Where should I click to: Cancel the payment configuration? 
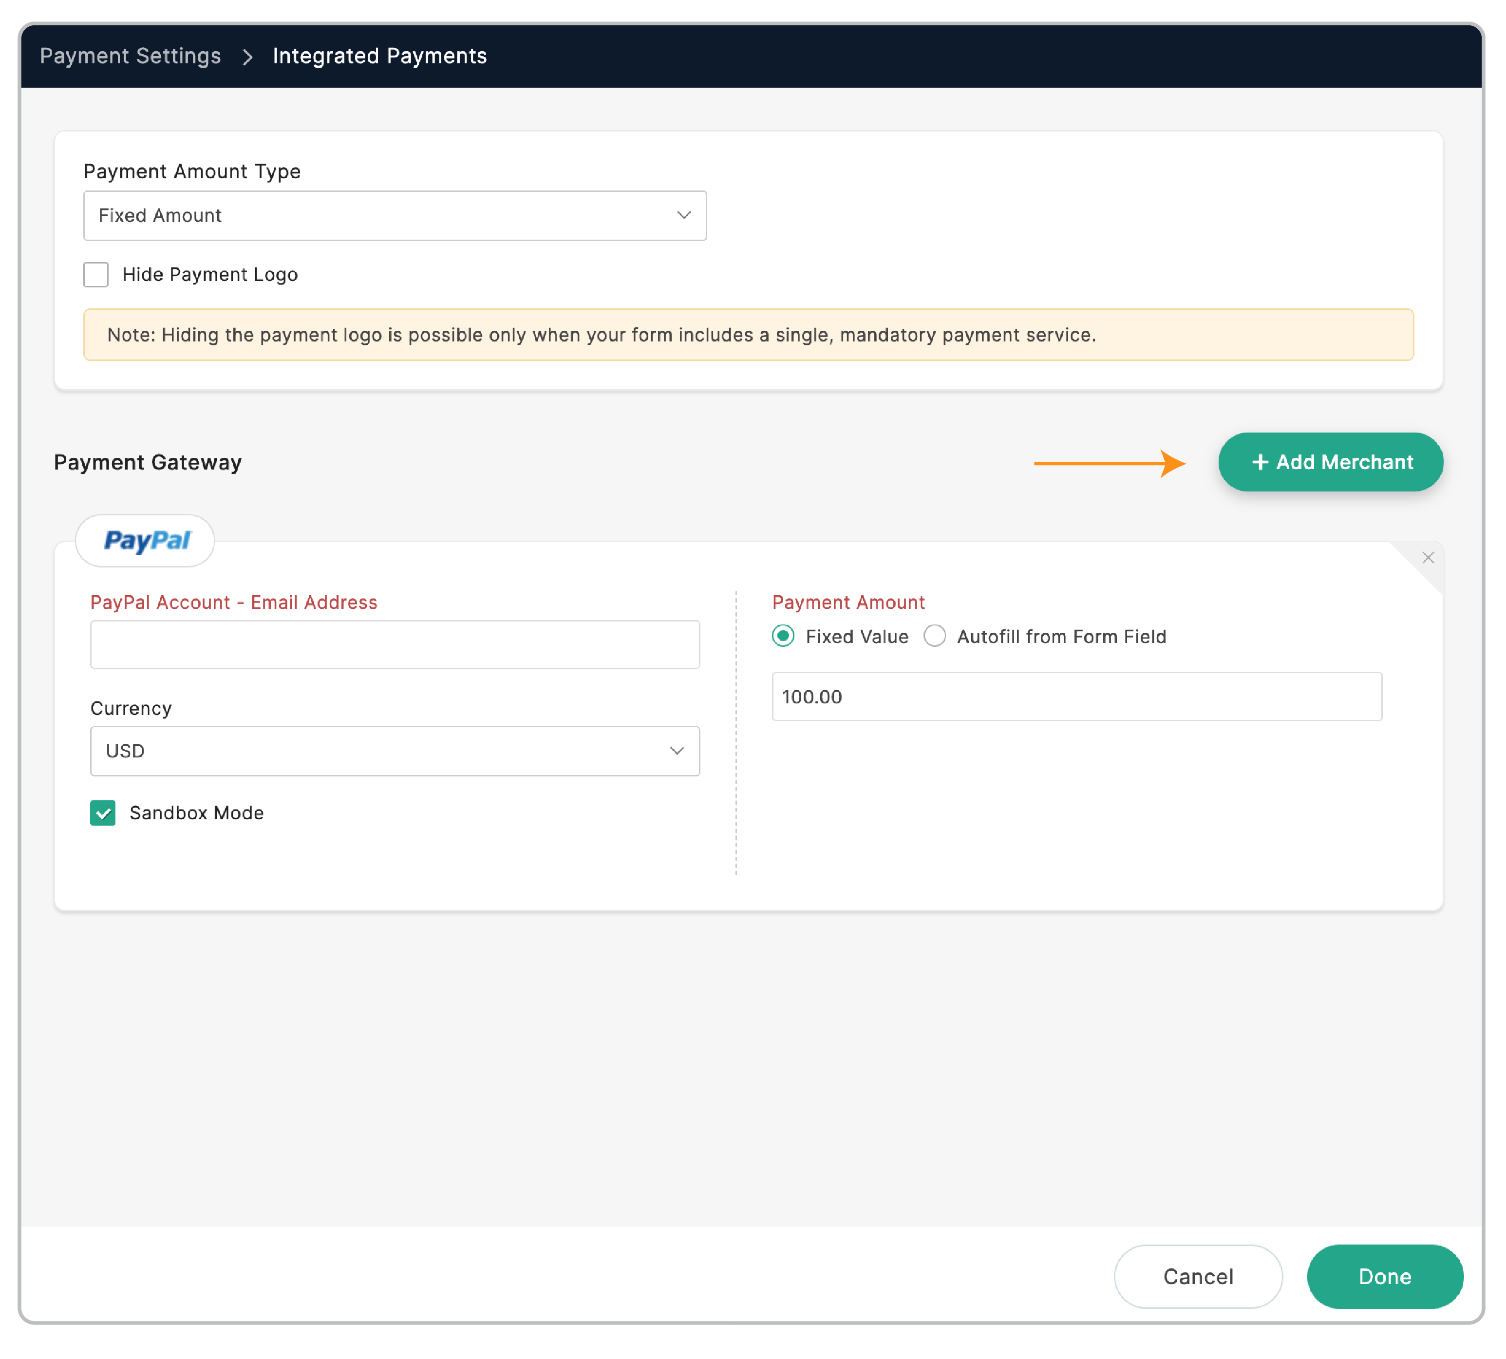point(1198,1277)
